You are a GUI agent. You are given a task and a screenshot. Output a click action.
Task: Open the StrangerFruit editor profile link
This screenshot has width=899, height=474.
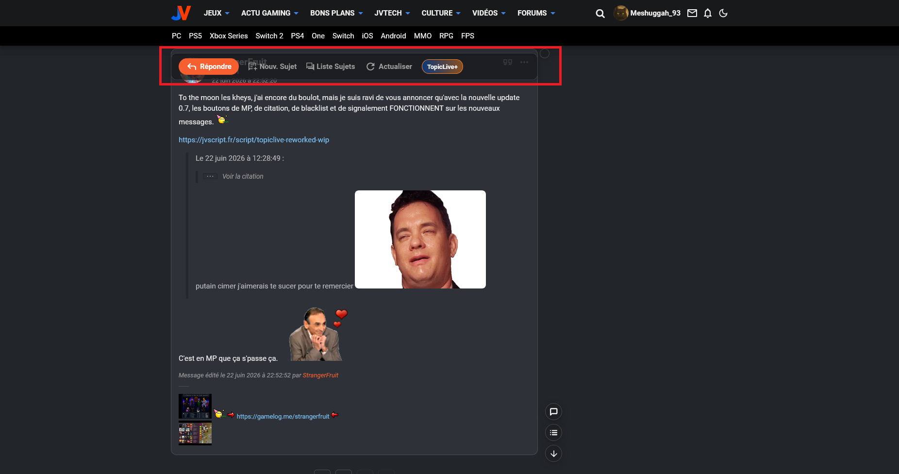[x=320, y=375]
